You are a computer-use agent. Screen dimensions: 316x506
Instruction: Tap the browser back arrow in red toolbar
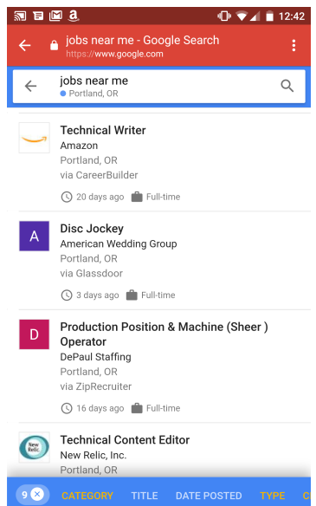pos(25,46)
